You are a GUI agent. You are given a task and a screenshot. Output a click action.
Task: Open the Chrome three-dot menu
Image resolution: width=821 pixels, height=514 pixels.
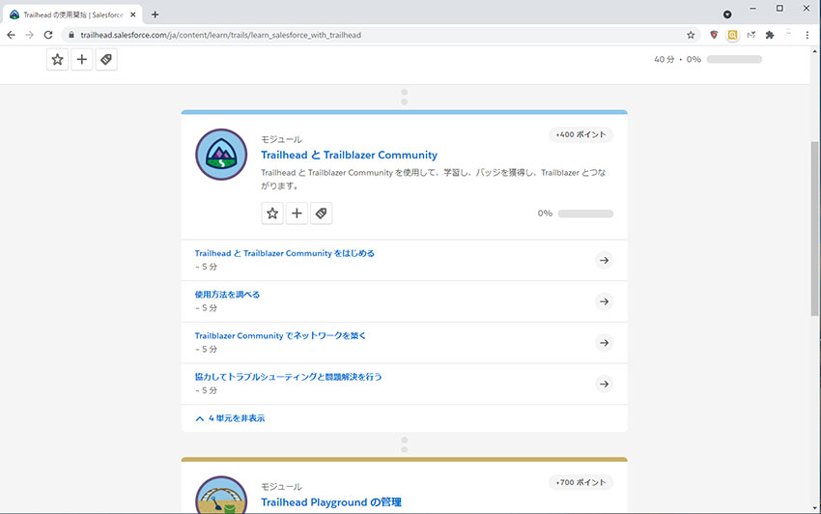[x=807, y=35]
